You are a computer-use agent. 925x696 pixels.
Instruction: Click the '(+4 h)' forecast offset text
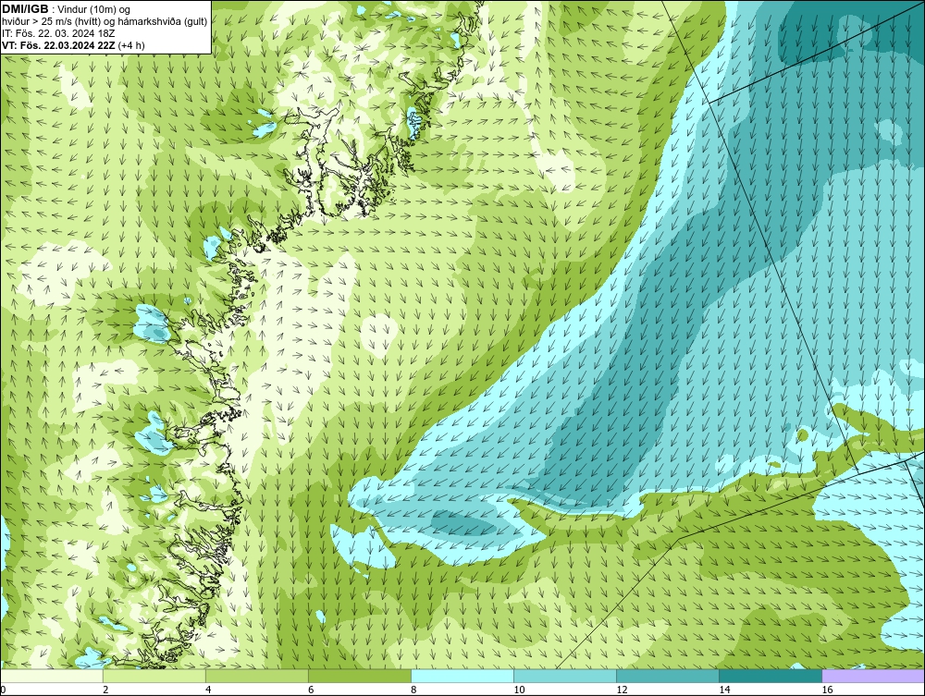pyautogui.click(x=131, y=45)
